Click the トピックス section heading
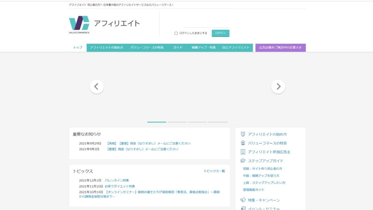Screen dimensions: 373x210 pyautogui.click(x=83, y=171)
